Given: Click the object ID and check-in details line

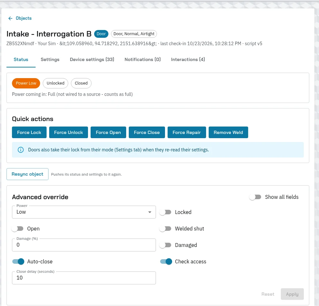Looking at the screenshot, I should (134, 44).
